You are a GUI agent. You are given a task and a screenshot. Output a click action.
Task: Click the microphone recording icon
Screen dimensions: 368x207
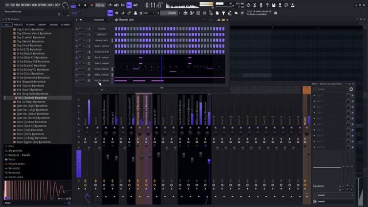point(261,5)
